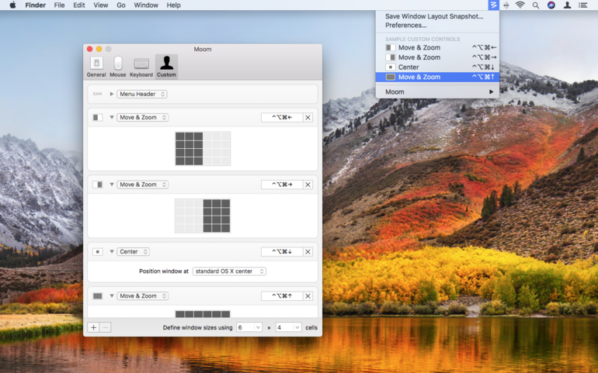This screenshot has width=598, height=373.
Task: Expand the Moom submenu arrow
Action: [x=491, y=92]
